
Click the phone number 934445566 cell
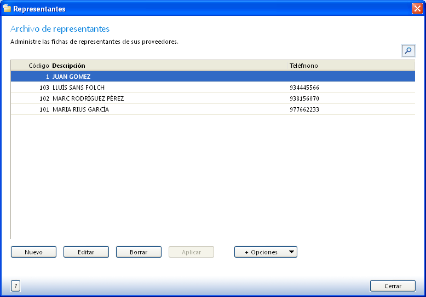coord(304,88)
